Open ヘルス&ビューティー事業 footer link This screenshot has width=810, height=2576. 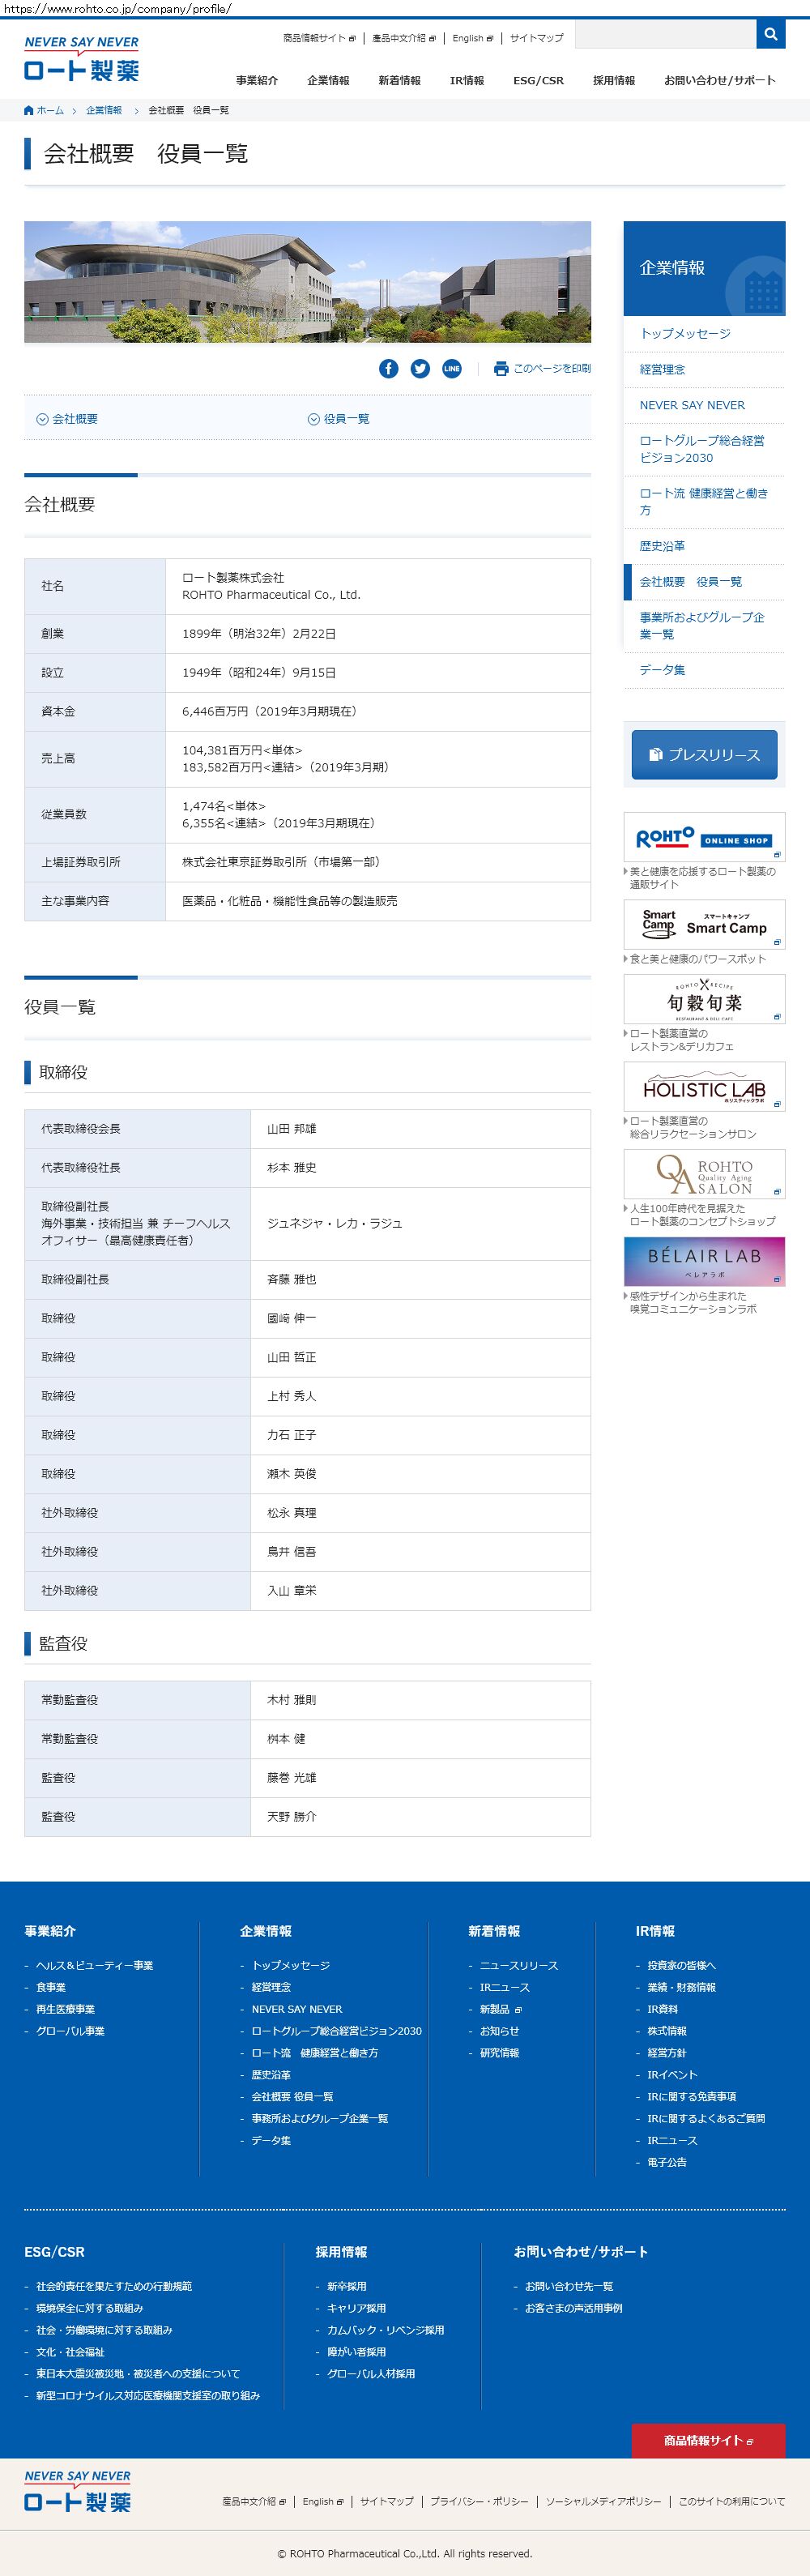point(95,1965)
